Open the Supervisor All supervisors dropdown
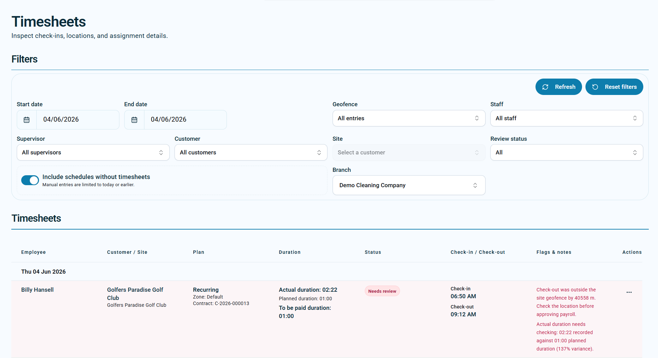This screenshot has width=658, height=358. pyautogui.click(x=93, y=152)
